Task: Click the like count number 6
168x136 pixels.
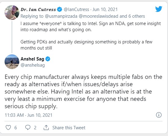Action: point(16,128)
